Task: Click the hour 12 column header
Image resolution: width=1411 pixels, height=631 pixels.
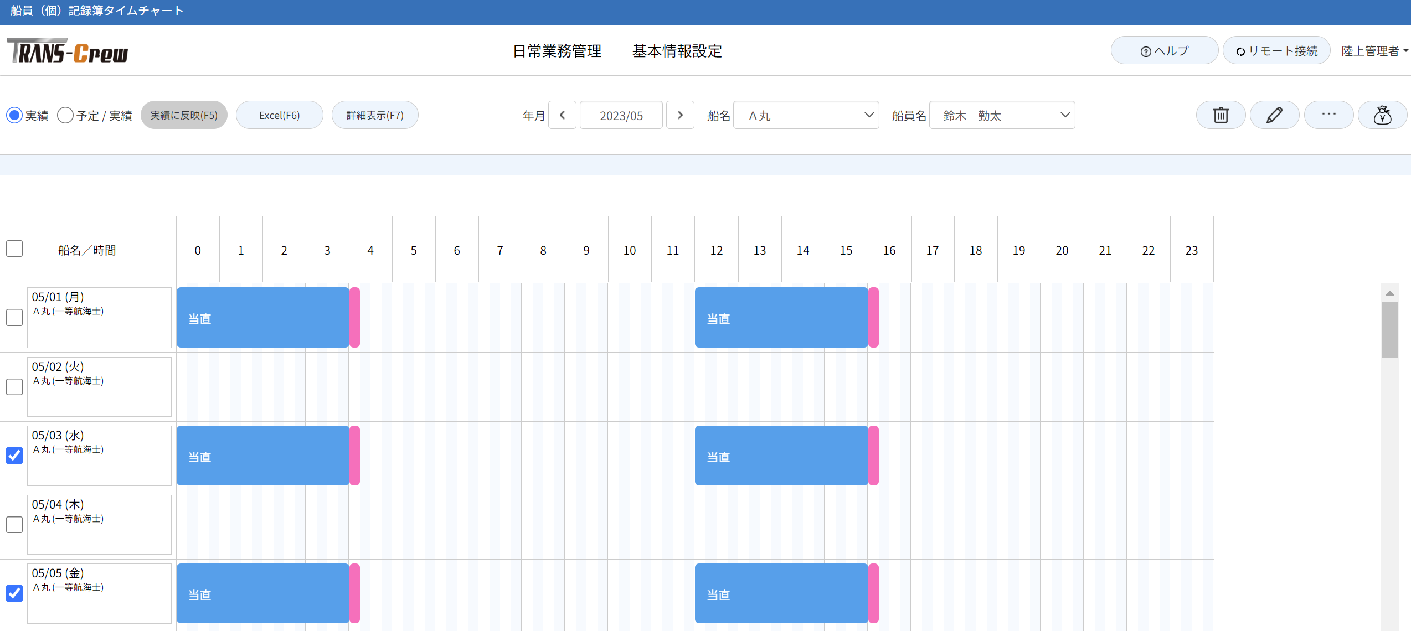Action: point(717,250)
